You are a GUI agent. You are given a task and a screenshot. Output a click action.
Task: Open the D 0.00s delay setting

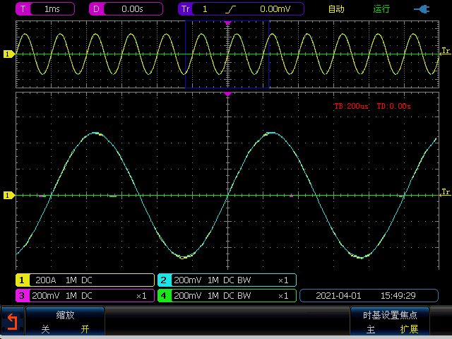click(x=125, y=9)
